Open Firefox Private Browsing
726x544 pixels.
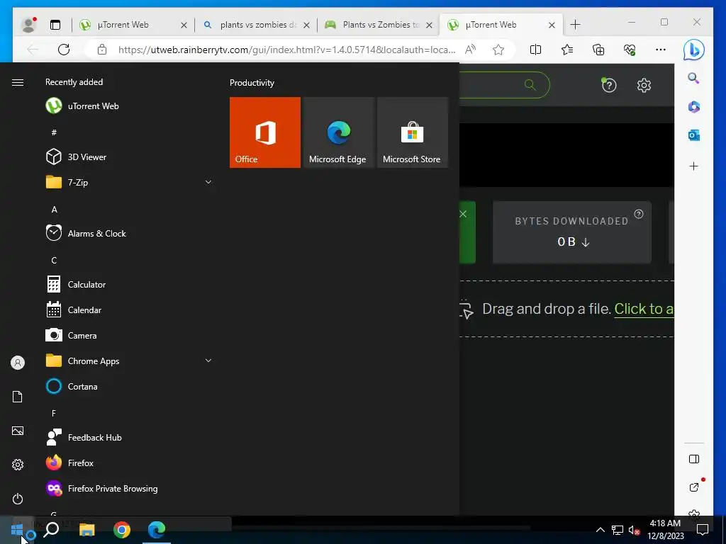coord(129,488)
